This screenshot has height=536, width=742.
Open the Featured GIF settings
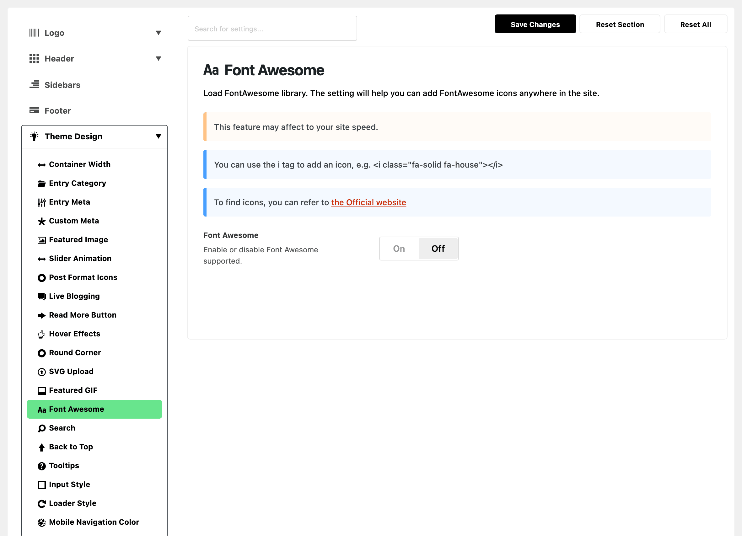click(x=94, y=390)
